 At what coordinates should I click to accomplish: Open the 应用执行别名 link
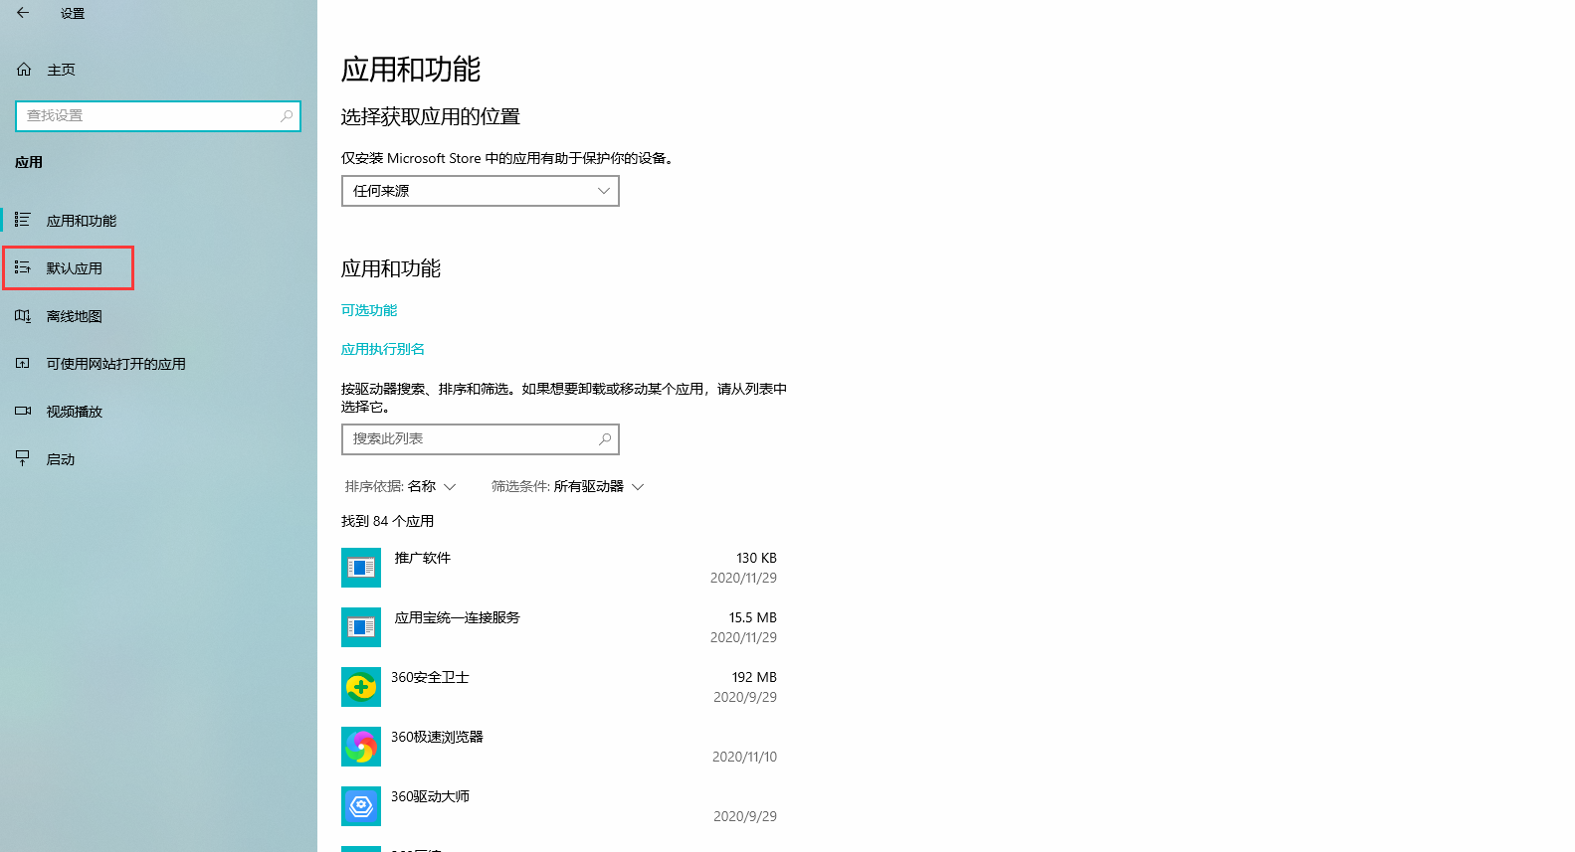383,349
